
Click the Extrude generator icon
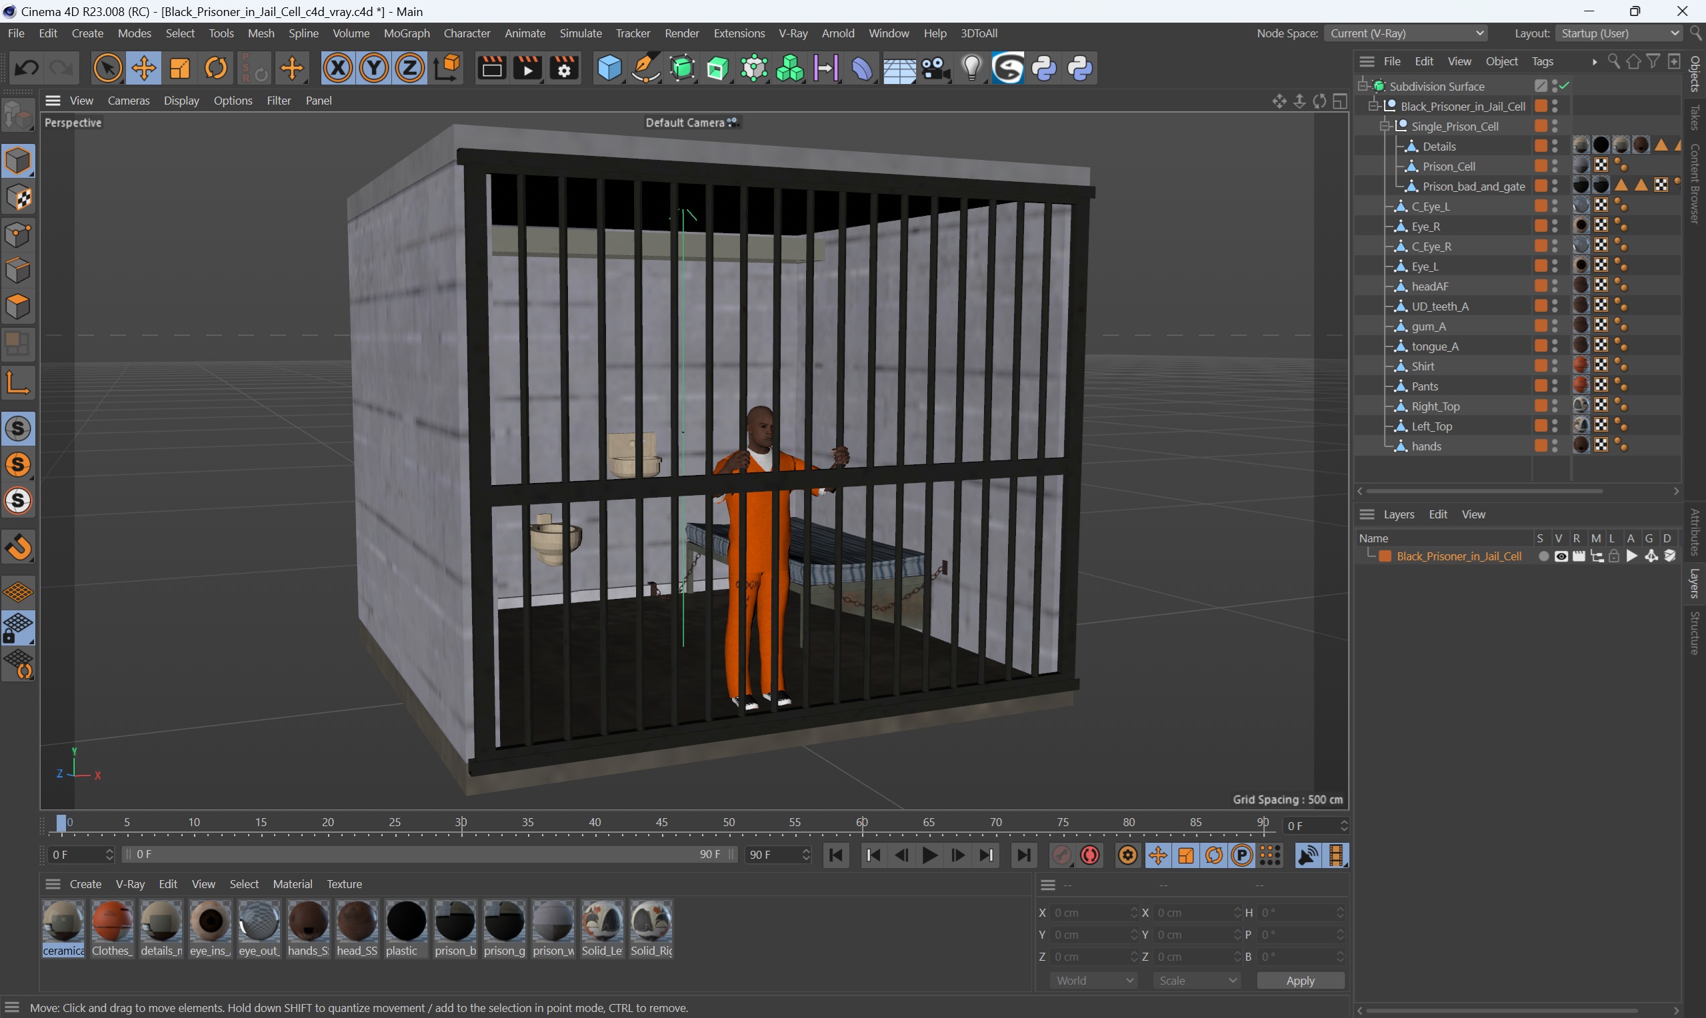coord(718,68)
